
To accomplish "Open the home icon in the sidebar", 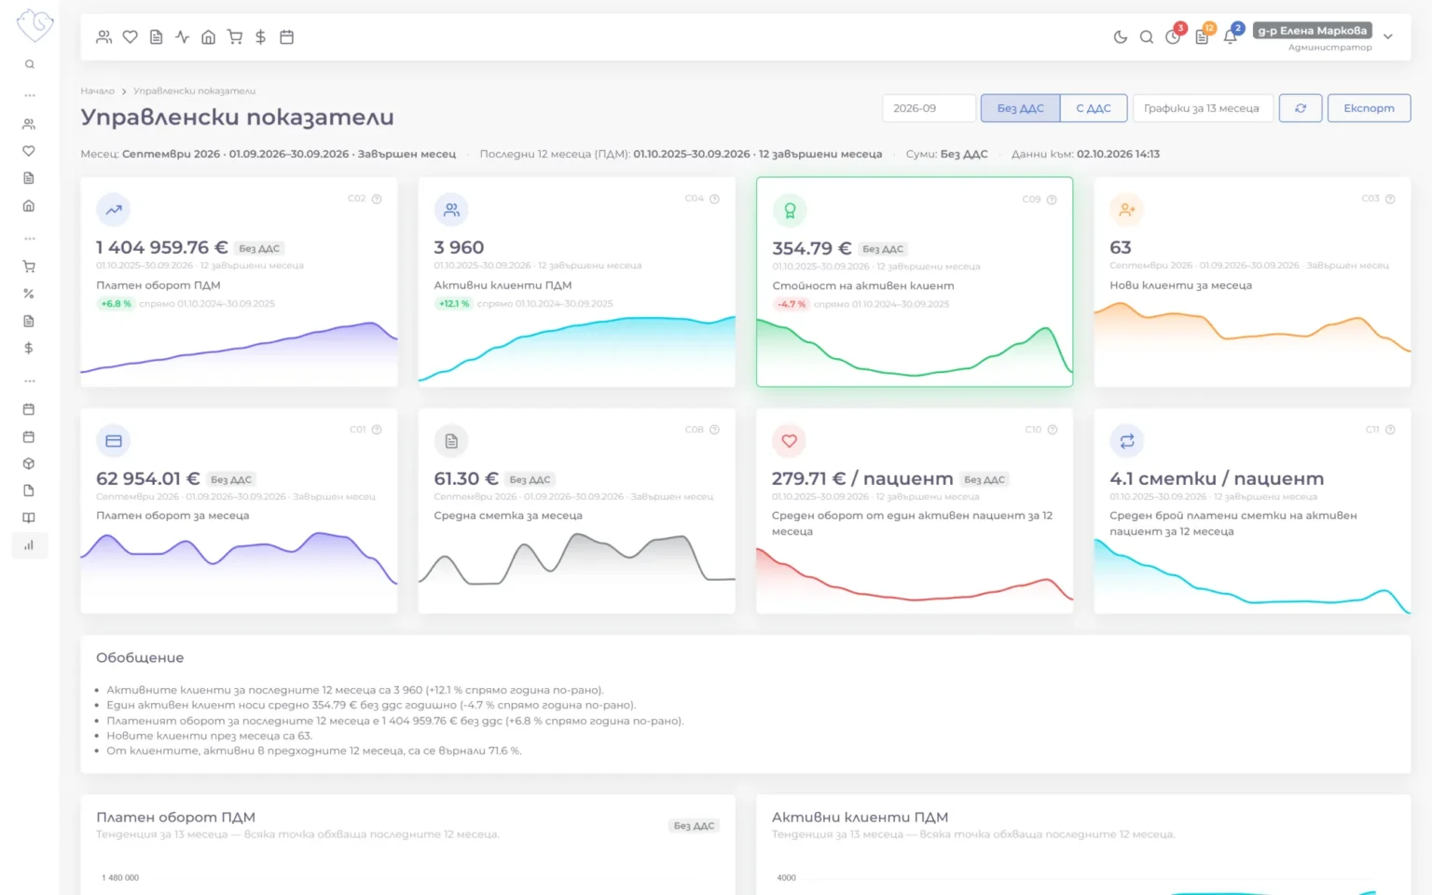I will pyautogui.click(x=29, y=206).
